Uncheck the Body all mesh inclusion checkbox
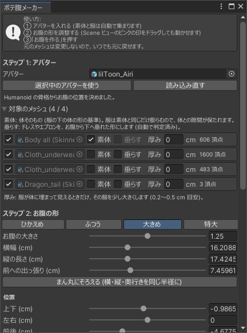The height and width of the screenshot is (333, 247). [x=9, y=139]
